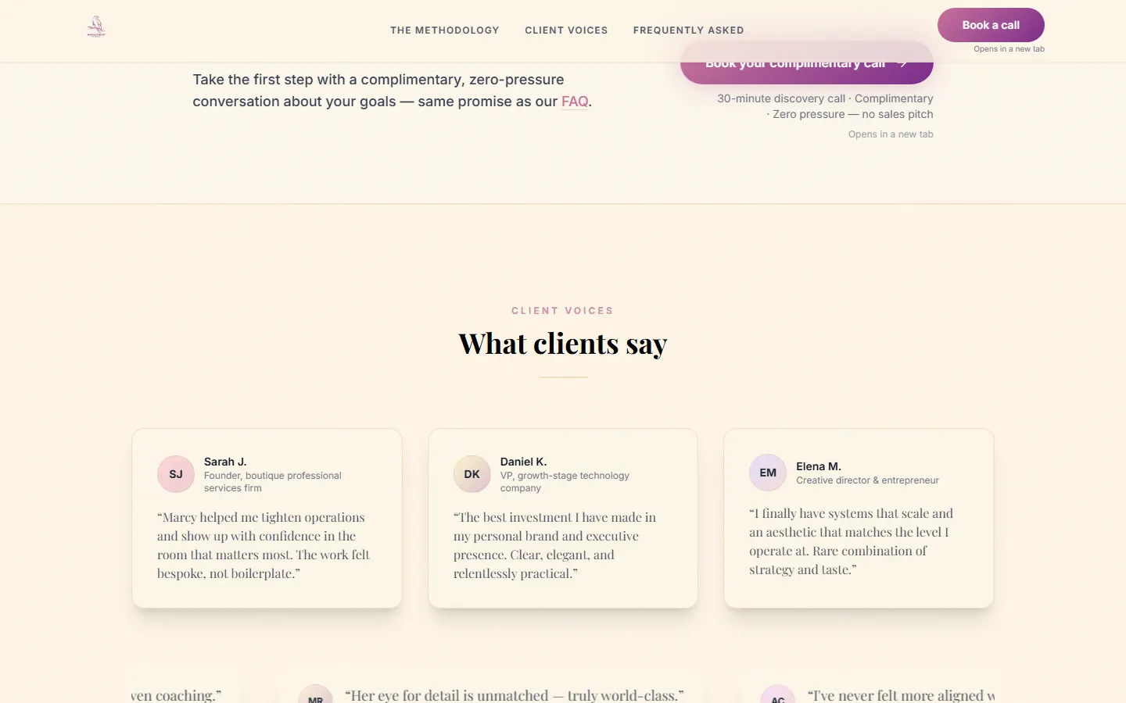Go to Client Voices nav link

click(566, 30)
